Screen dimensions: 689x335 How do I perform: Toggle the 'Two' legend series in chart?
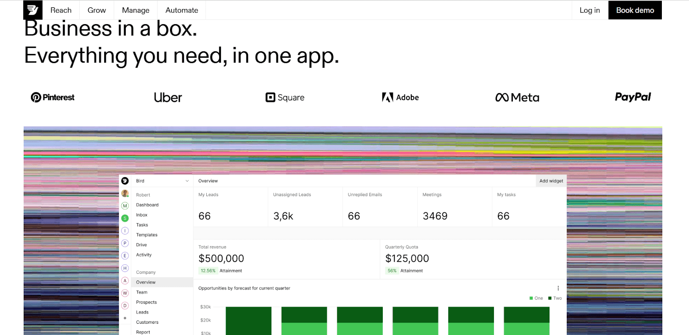pyautogui.click(x=555, y=298)
